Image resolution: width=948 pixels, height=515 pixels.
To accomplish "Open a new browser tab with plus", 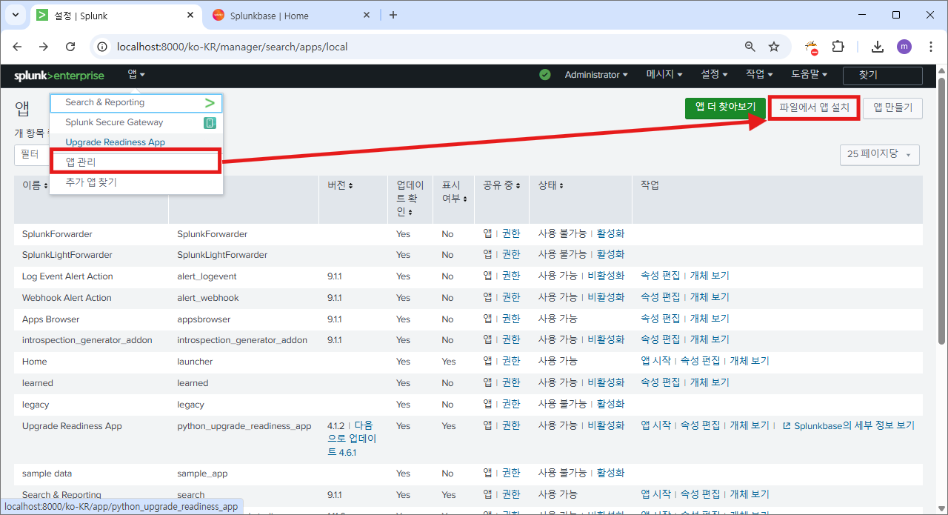I will (x=393, y=15).
